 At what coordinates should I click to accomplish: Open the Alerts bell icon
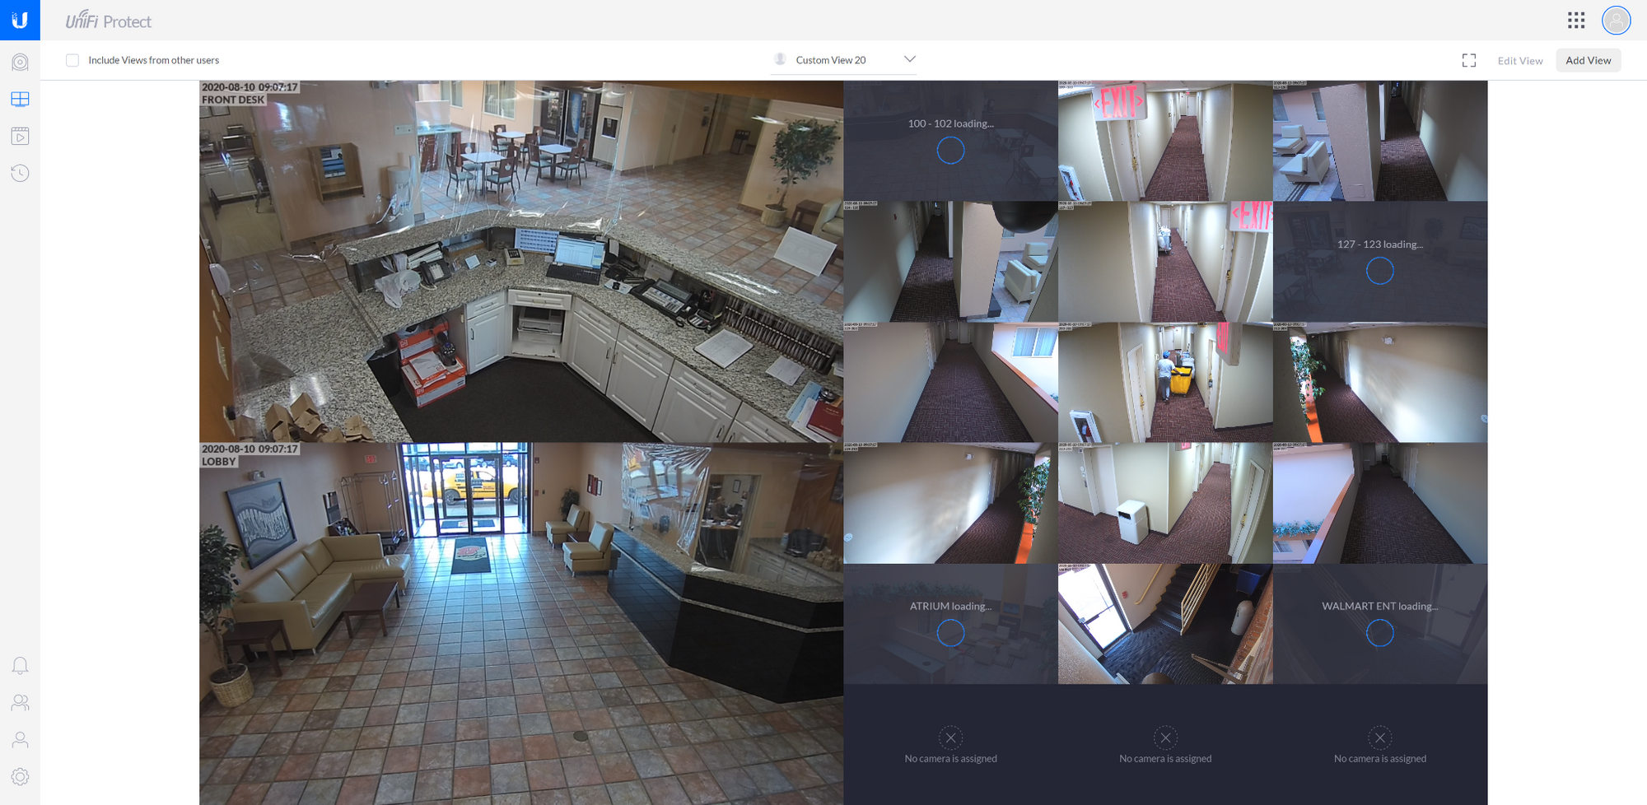coord(20,665)
